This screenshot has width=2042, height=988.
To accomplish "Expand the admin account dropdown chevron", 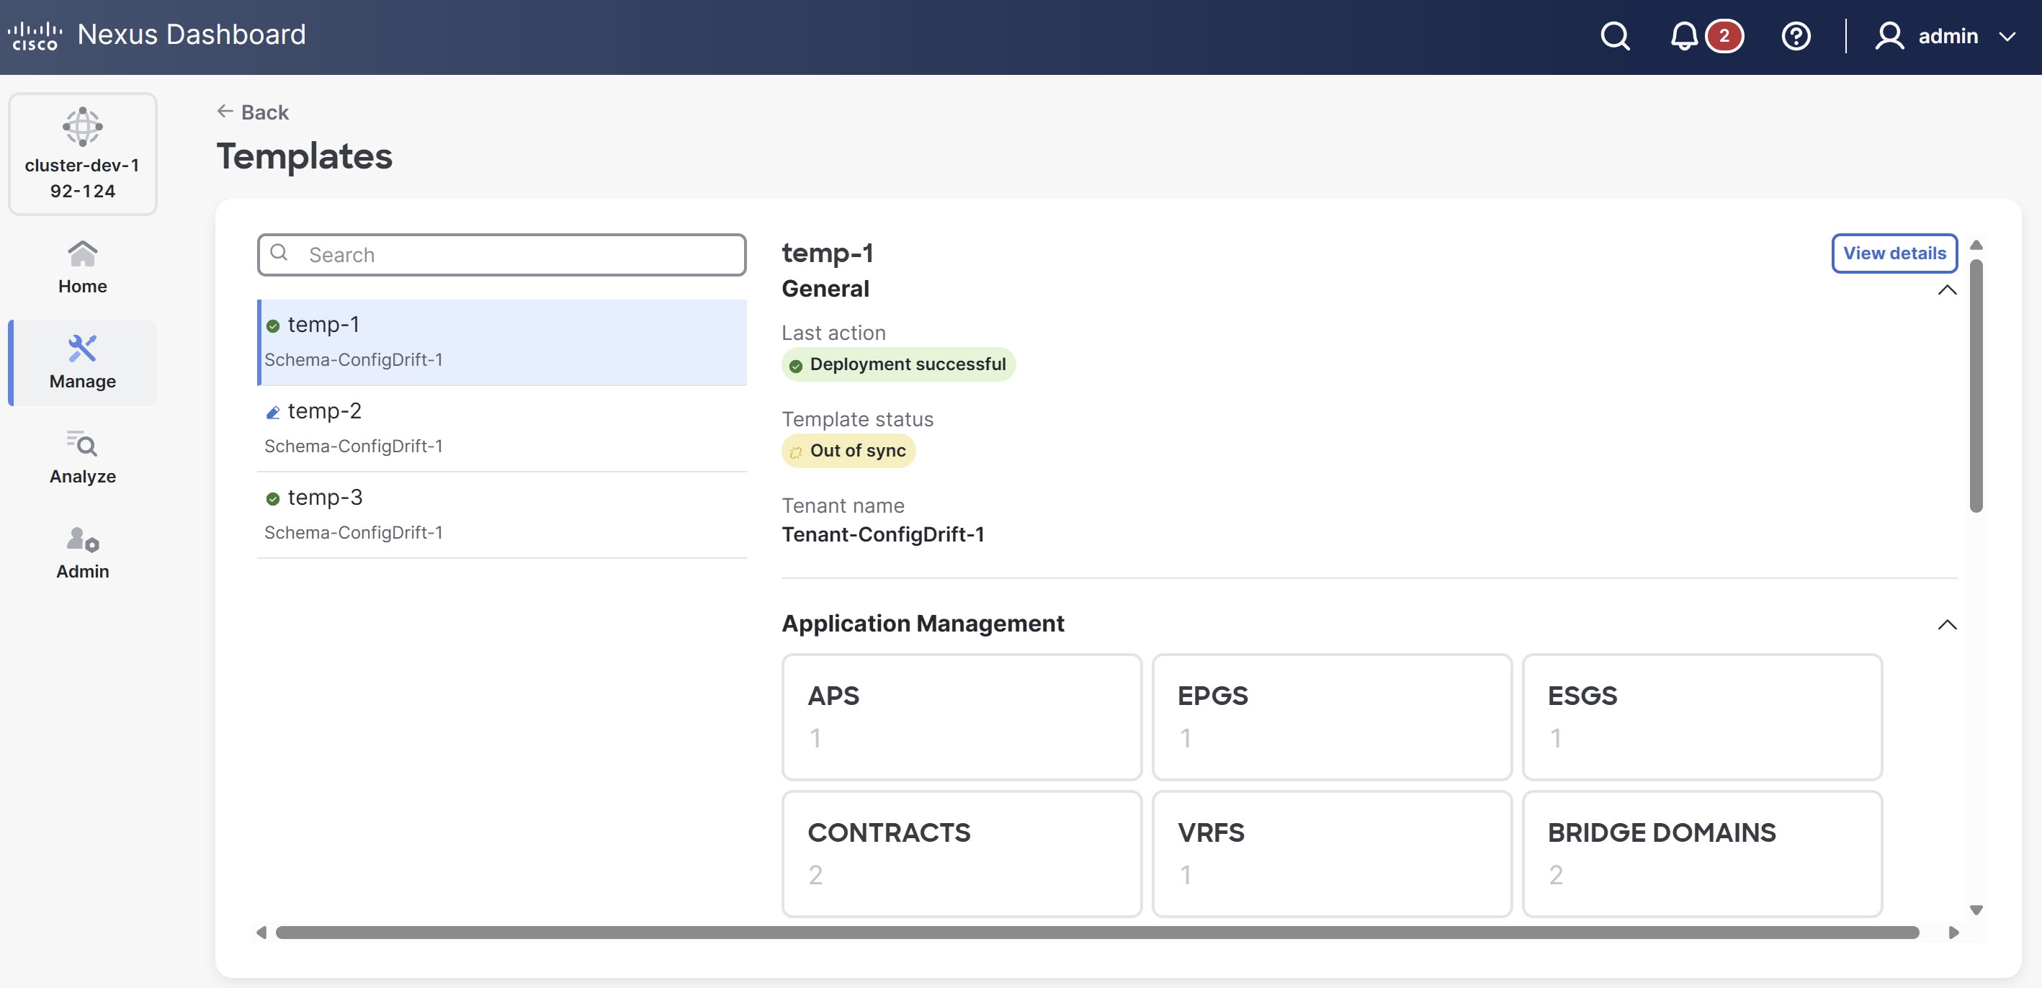I will coord(2007,37).
